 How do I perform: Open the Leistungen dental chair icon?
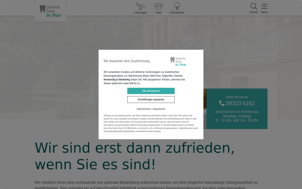[x=140, y=6]
